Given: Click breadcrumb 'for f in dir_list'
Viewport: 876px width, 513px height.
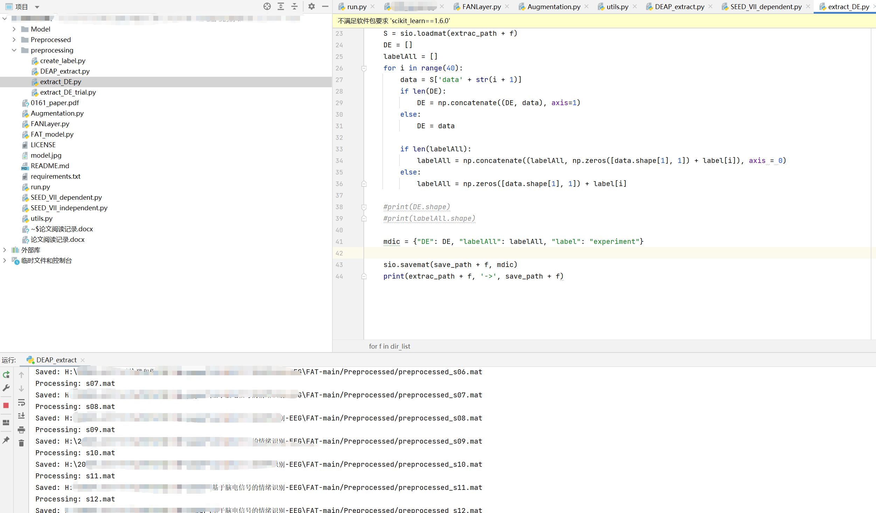Looking at the screenshot, I should tap(389, 346).
